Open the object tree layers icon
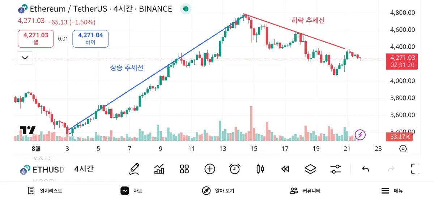 point(310,169)
